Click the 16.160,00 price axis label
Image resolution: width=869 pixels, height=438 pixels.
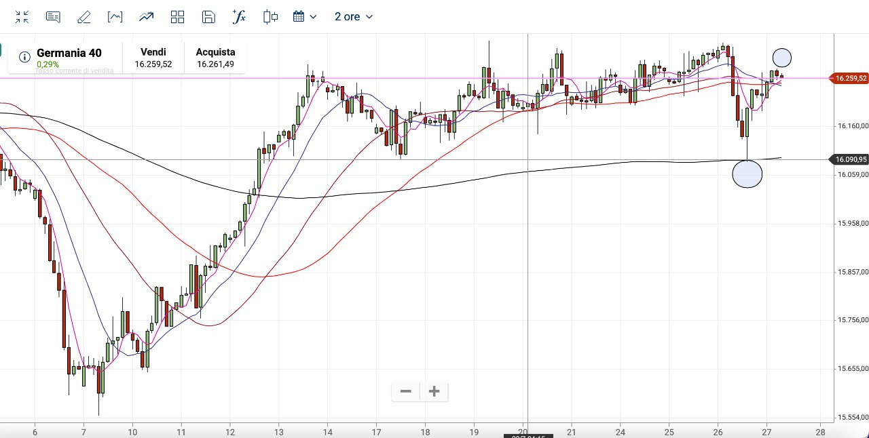tap(853, 125)
